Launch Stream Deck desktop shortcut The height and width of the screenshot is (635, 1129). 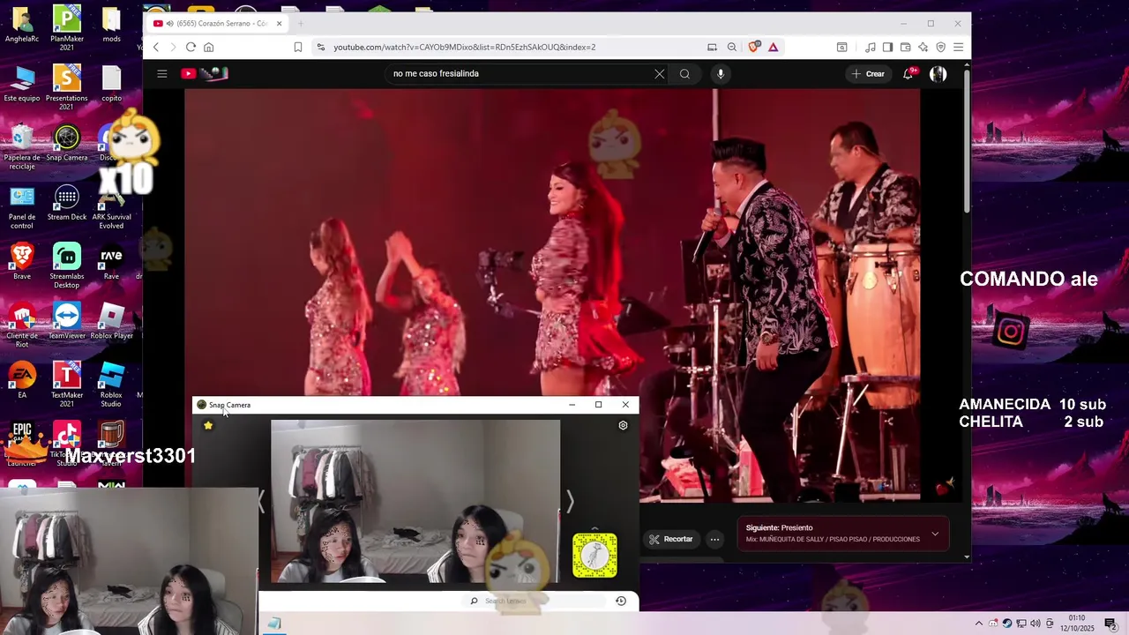66,202
